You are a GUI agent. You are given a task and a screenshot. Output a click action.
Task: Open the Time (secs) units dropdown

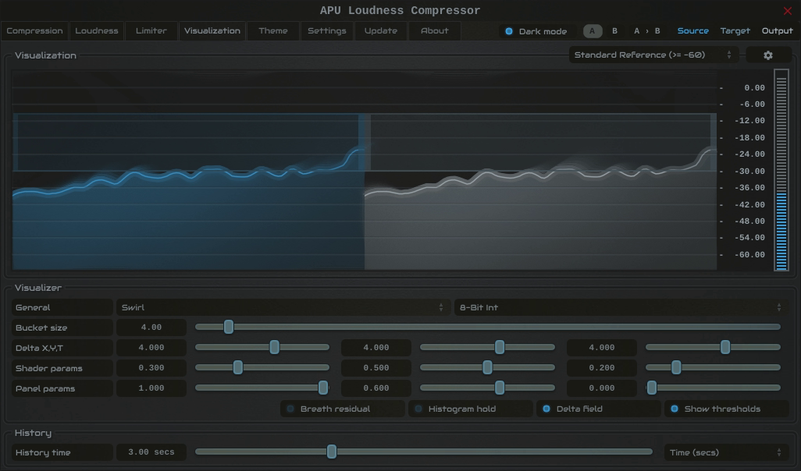tap(725, 452)
